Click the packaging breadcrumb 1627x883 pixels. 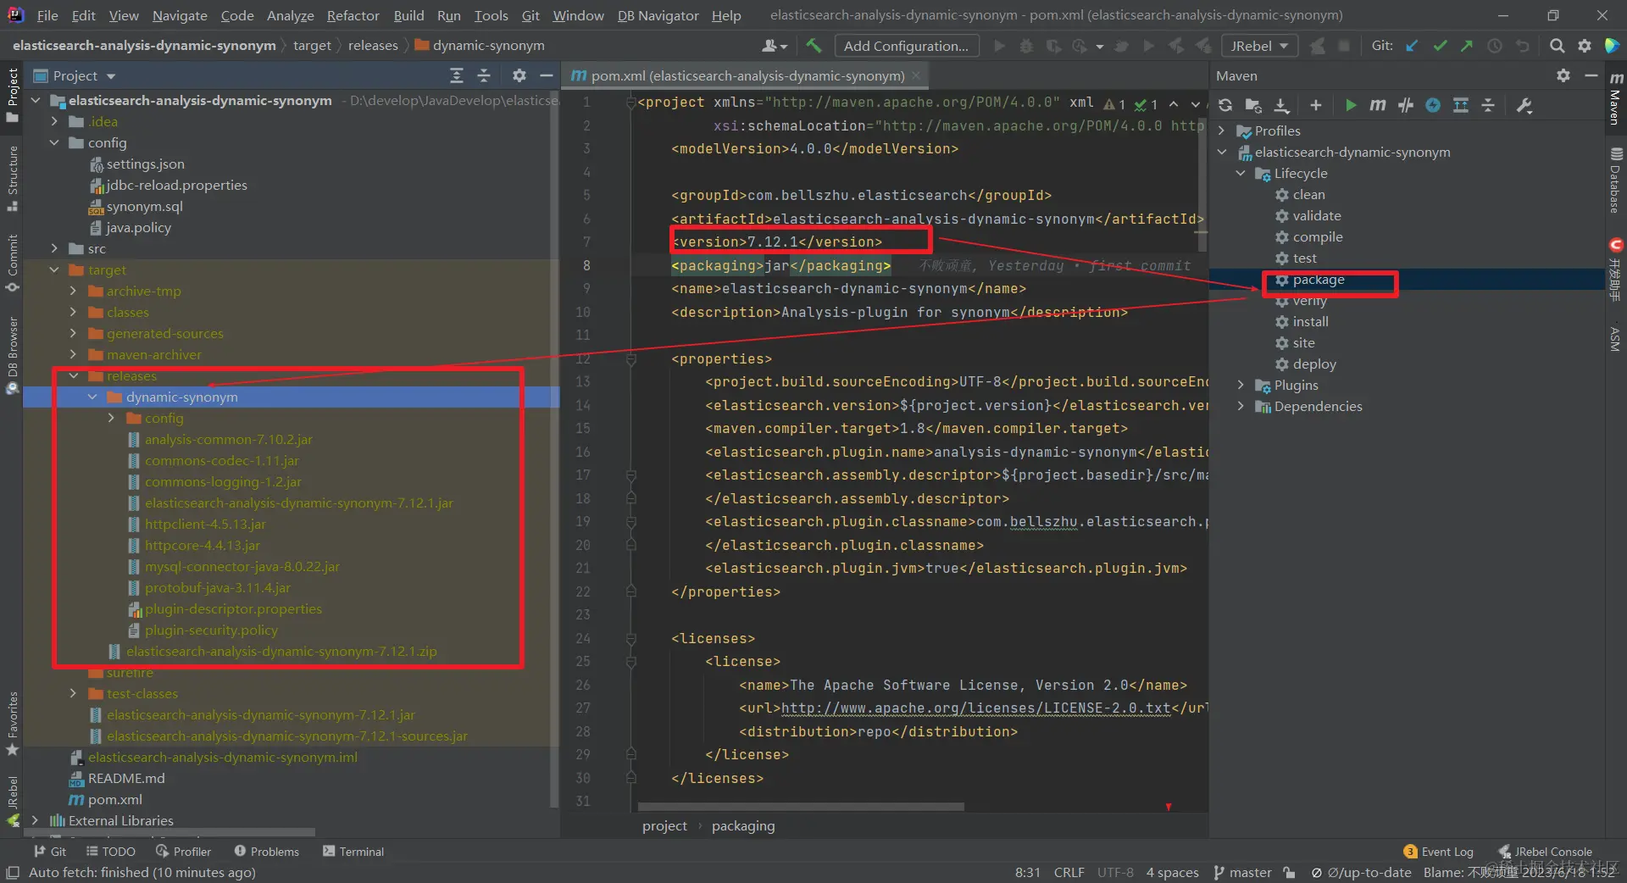[743, 826]
